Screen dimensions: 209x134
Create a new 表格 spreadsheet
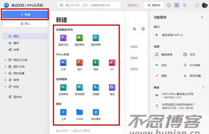[x=96, y=65]
